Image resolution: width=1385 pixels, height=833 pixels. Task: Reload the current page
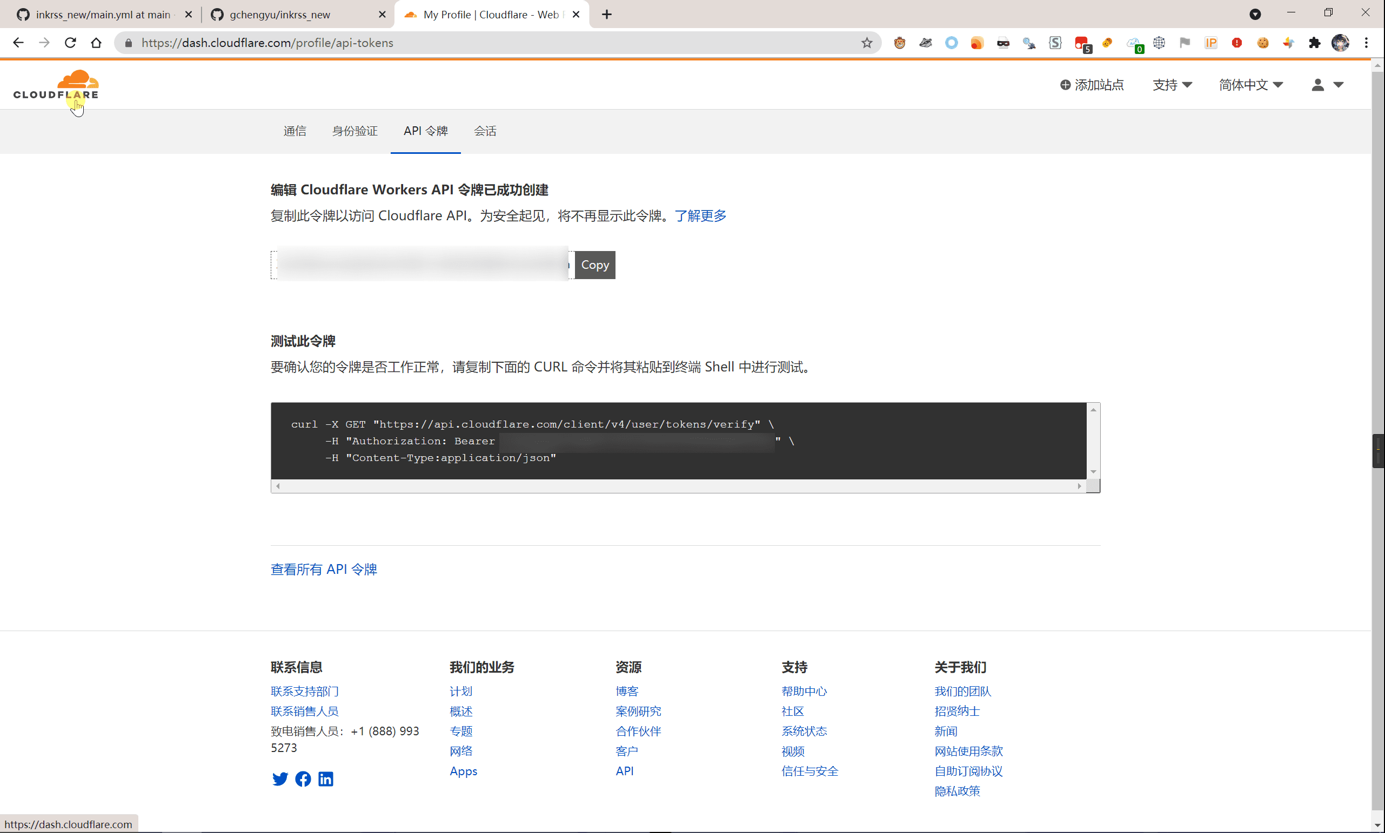click(x=70, y=43)
